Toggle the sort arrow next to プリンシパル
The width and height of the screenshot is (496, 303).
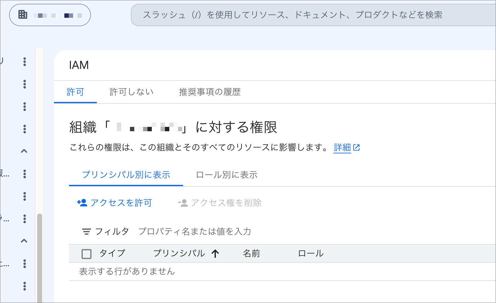tap(215, 254)
